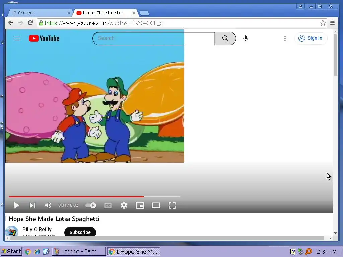Open the YouTube guide hamburger menu

pos(17,38)
